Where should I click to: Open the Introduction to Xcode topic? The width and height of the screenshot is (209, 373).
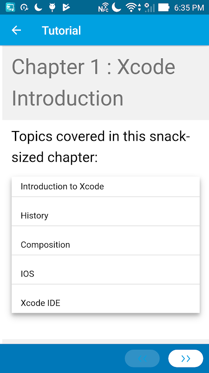click(x=106, y=186)
